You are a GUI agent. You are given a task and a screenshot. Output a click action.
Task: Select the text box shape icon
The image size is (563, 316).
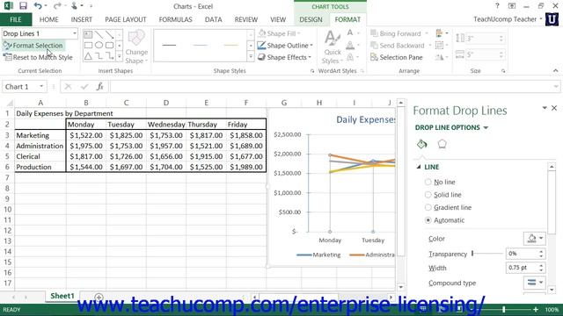point(88,34)
